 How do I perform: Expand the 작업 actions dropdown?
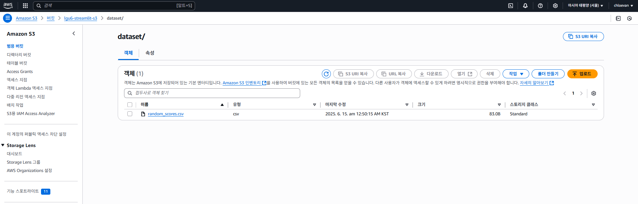[x=516, y=74]
